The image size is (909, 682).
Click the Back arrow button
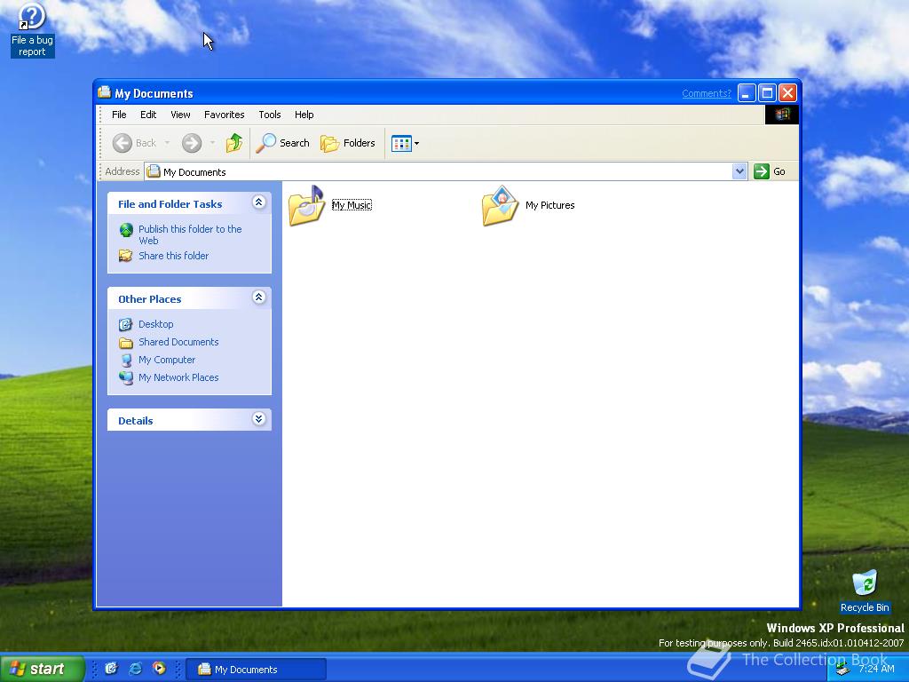135,143
